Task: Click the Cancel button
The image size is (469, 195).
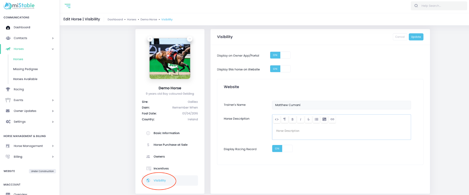Action: click(x=400, y=37)
